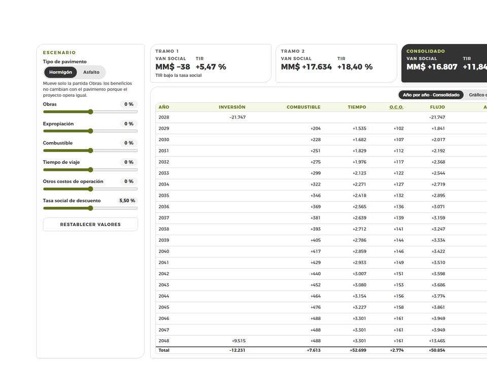This screenshot has height=365, width=487.
Task: Open the Año por año · Consolidado tab
Action: point(431,95)
